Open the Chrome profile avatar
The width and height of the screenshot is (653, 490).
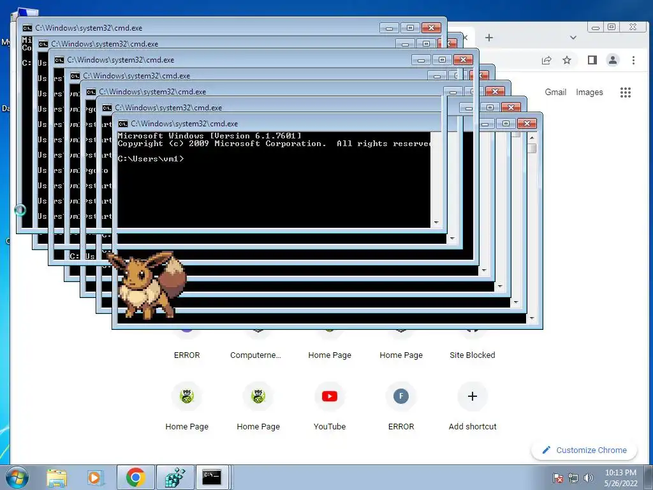613,61
